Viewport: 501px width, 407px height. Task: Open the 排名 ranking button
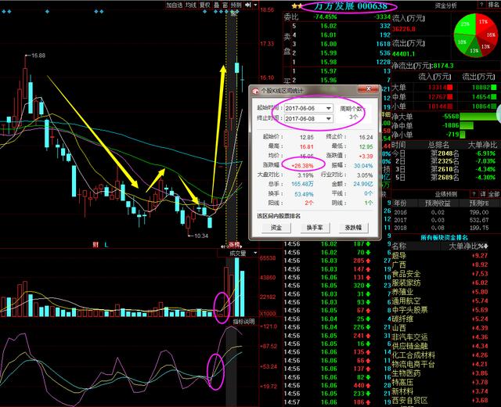click(x=493, y=5)
